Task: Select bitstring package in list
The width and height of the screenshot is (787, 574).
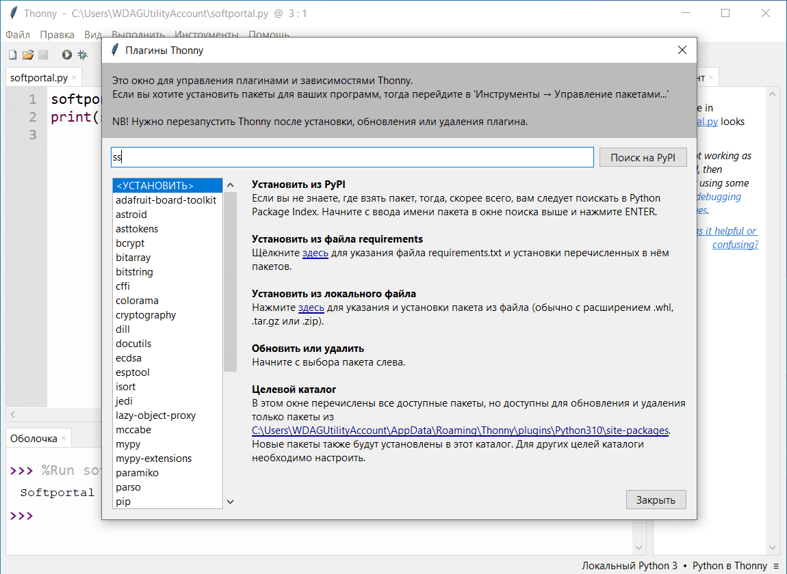Action: [168, 272]
